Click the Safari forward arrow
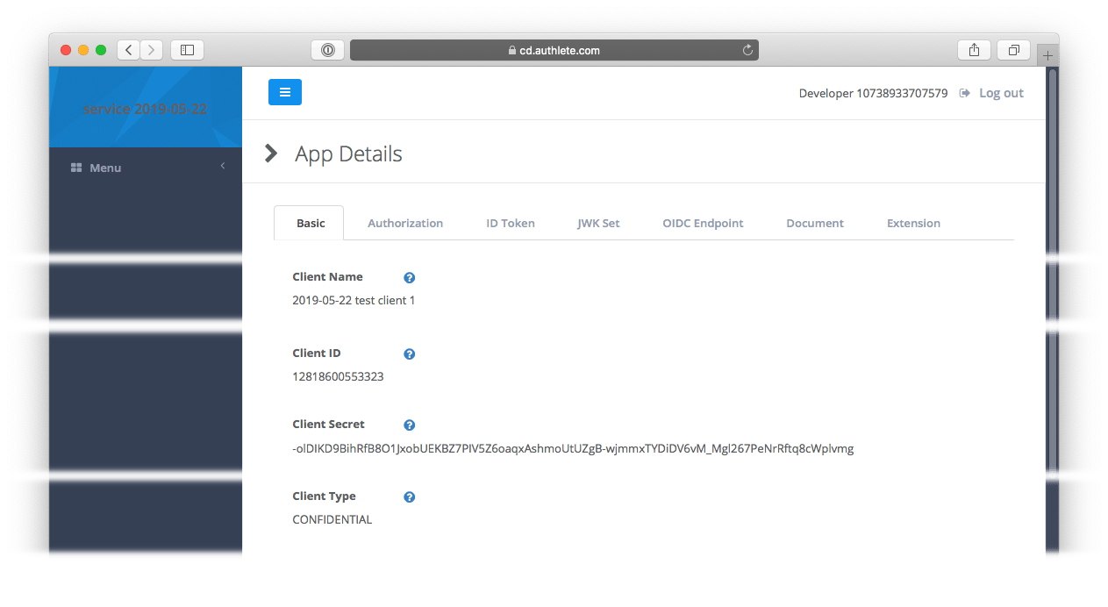 [x=152, y=50]
